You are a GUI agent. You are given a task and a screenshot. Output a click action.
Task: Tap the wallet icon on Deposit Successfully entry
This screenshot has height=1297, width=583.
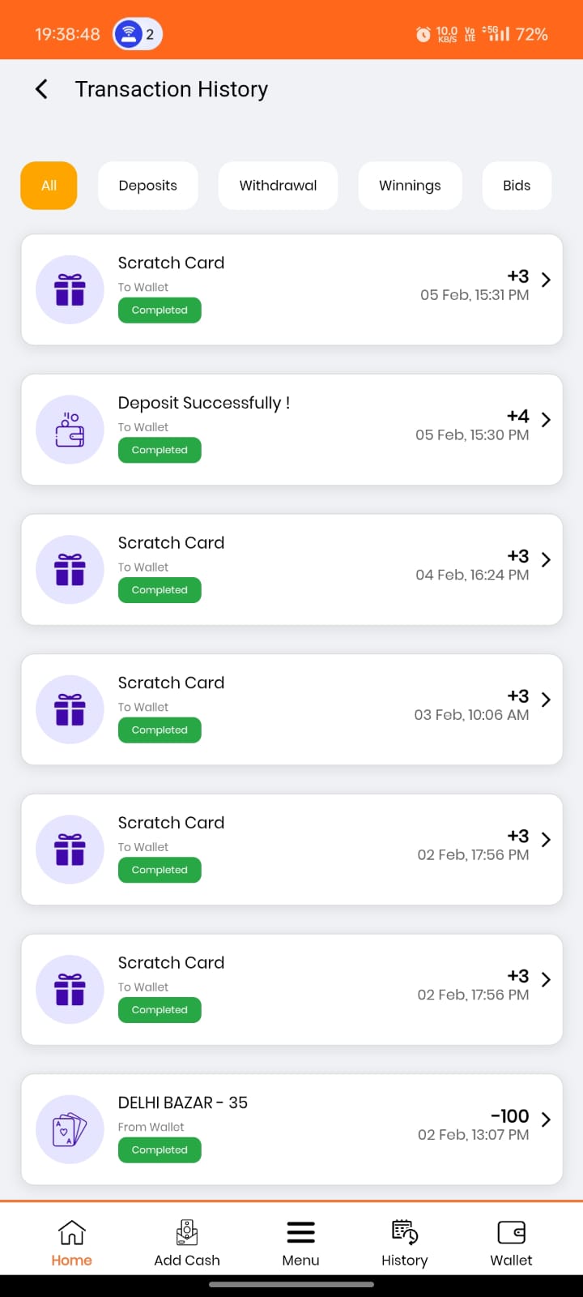coord(70,430)
